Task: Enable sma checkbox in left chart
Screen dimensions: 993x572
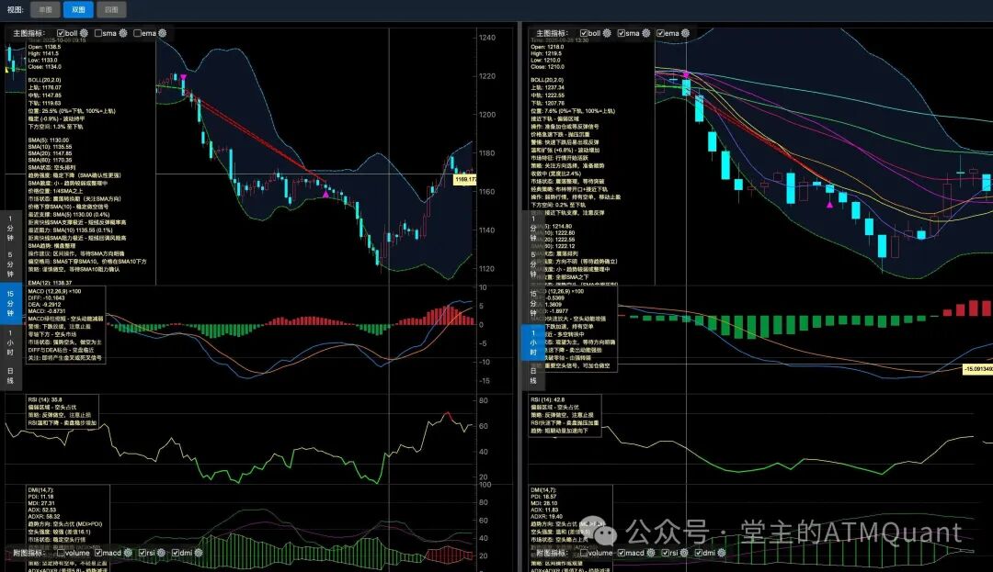Action: (x=98, y=33)
